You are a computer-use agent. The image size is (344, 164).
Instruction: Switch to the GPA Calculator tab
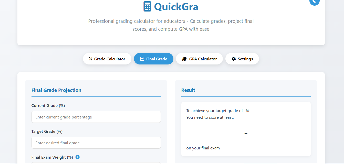199,59
